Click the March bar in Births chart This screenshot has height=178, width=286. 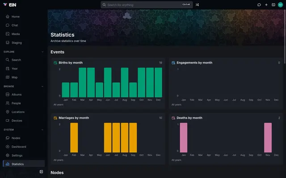coord(82,82)
